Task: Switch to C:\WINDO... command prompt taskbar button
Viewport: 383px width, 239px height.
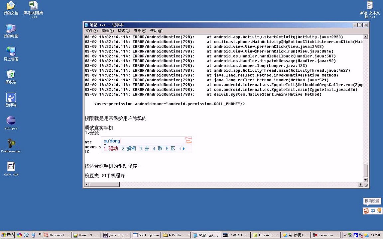Action: pyautogui.click(x=236, y=235)
